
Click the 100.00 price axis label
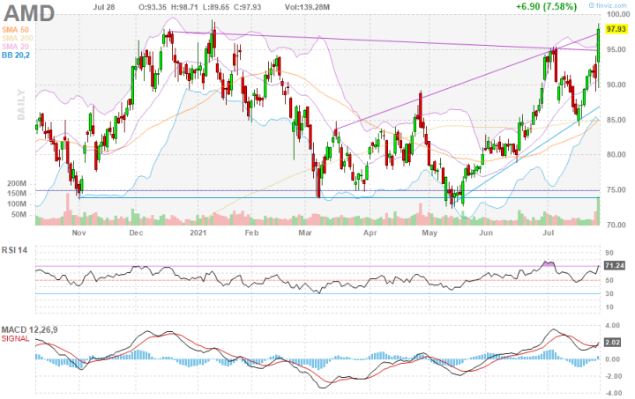point(618,15)
